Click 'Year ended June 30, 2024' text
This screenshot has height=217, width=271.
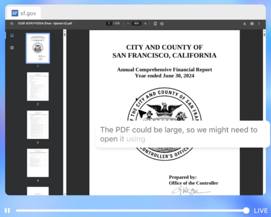click(x=164, y=76)
